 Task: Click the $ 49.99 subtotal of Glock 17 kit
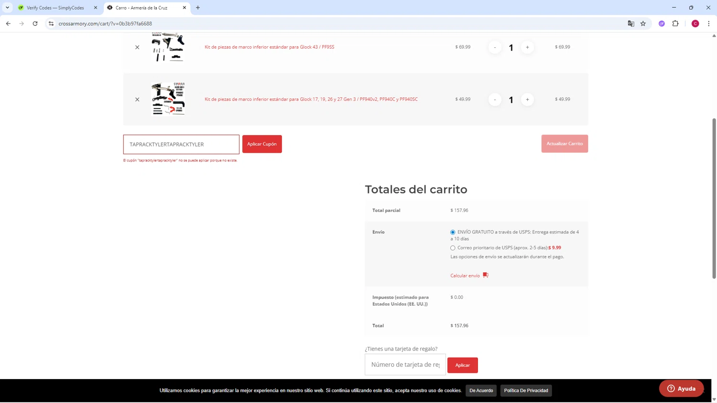pyautogui.click(x=563, y=99)
